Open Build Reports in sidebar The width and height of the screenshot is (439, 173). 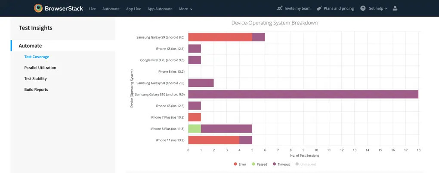tap(36, 89)
